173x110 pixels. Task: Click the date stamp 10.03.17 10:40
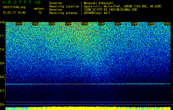tap(14, 13)
